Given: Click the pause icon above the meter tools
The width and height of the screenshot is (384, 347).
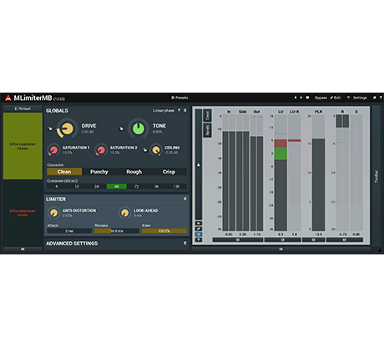Looking at the screenshot, I should click(x=199, y=224).
